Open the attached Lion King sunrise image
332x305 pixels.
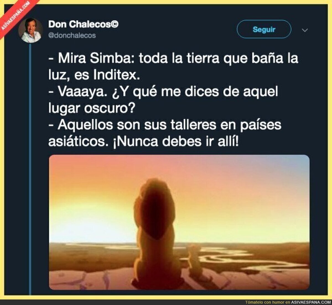coord(179,222)
